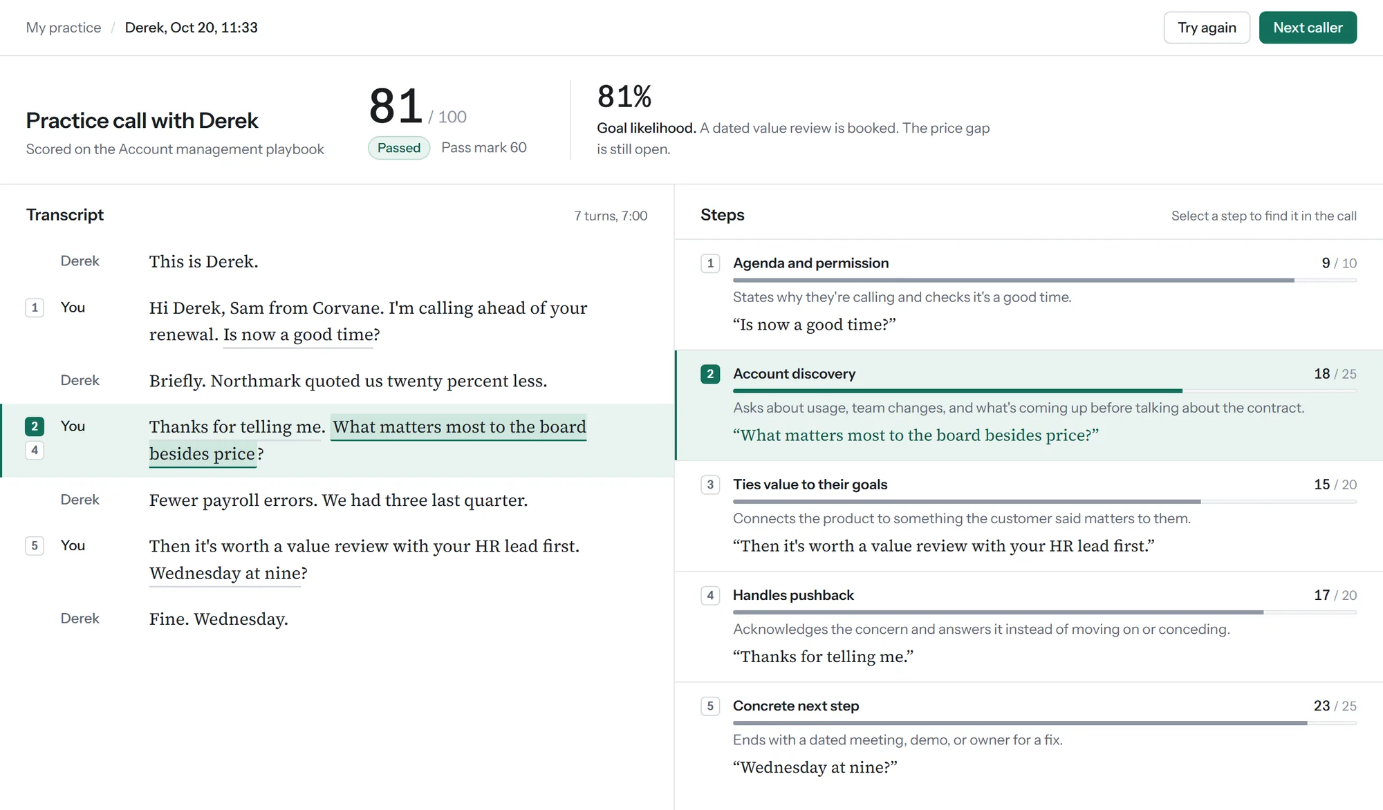Click the Ties value to their goals score bar
Image resolution: width=1383 pixels, height=810 pixels.
coord(1045,502)
